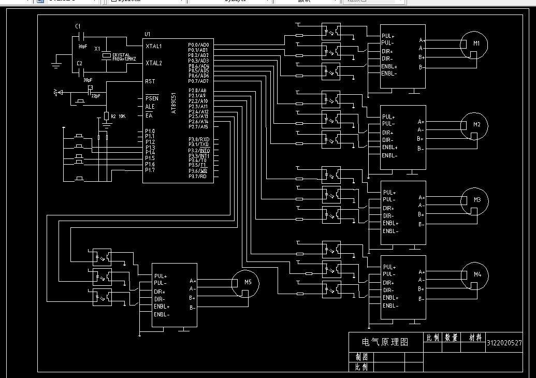Select the P3.7/RD pin label
The image size is (536, 378).
[198, 177]
